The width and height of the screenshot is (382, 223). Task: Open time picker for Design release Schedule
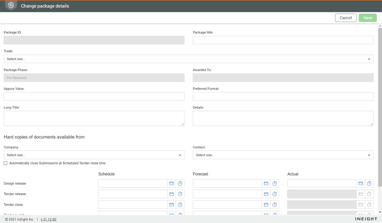(180, 183)
